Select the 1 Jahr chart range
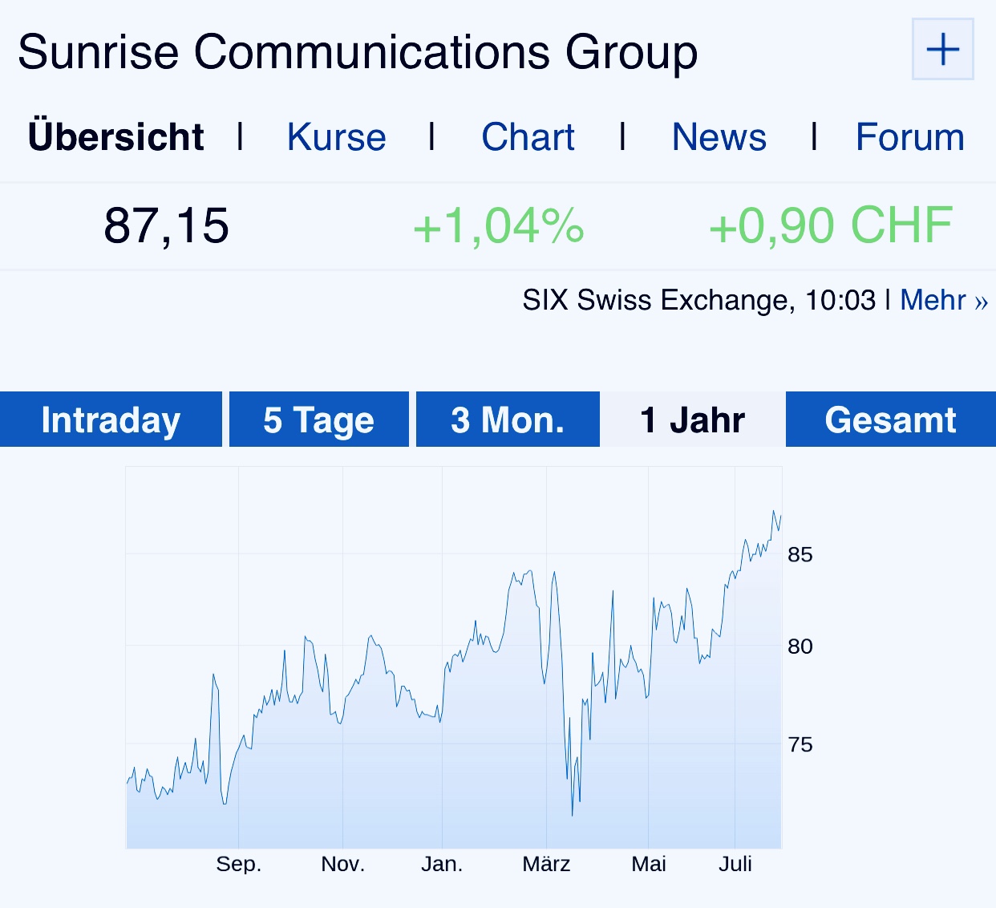 pyautogui.click(x=692, y=420)
